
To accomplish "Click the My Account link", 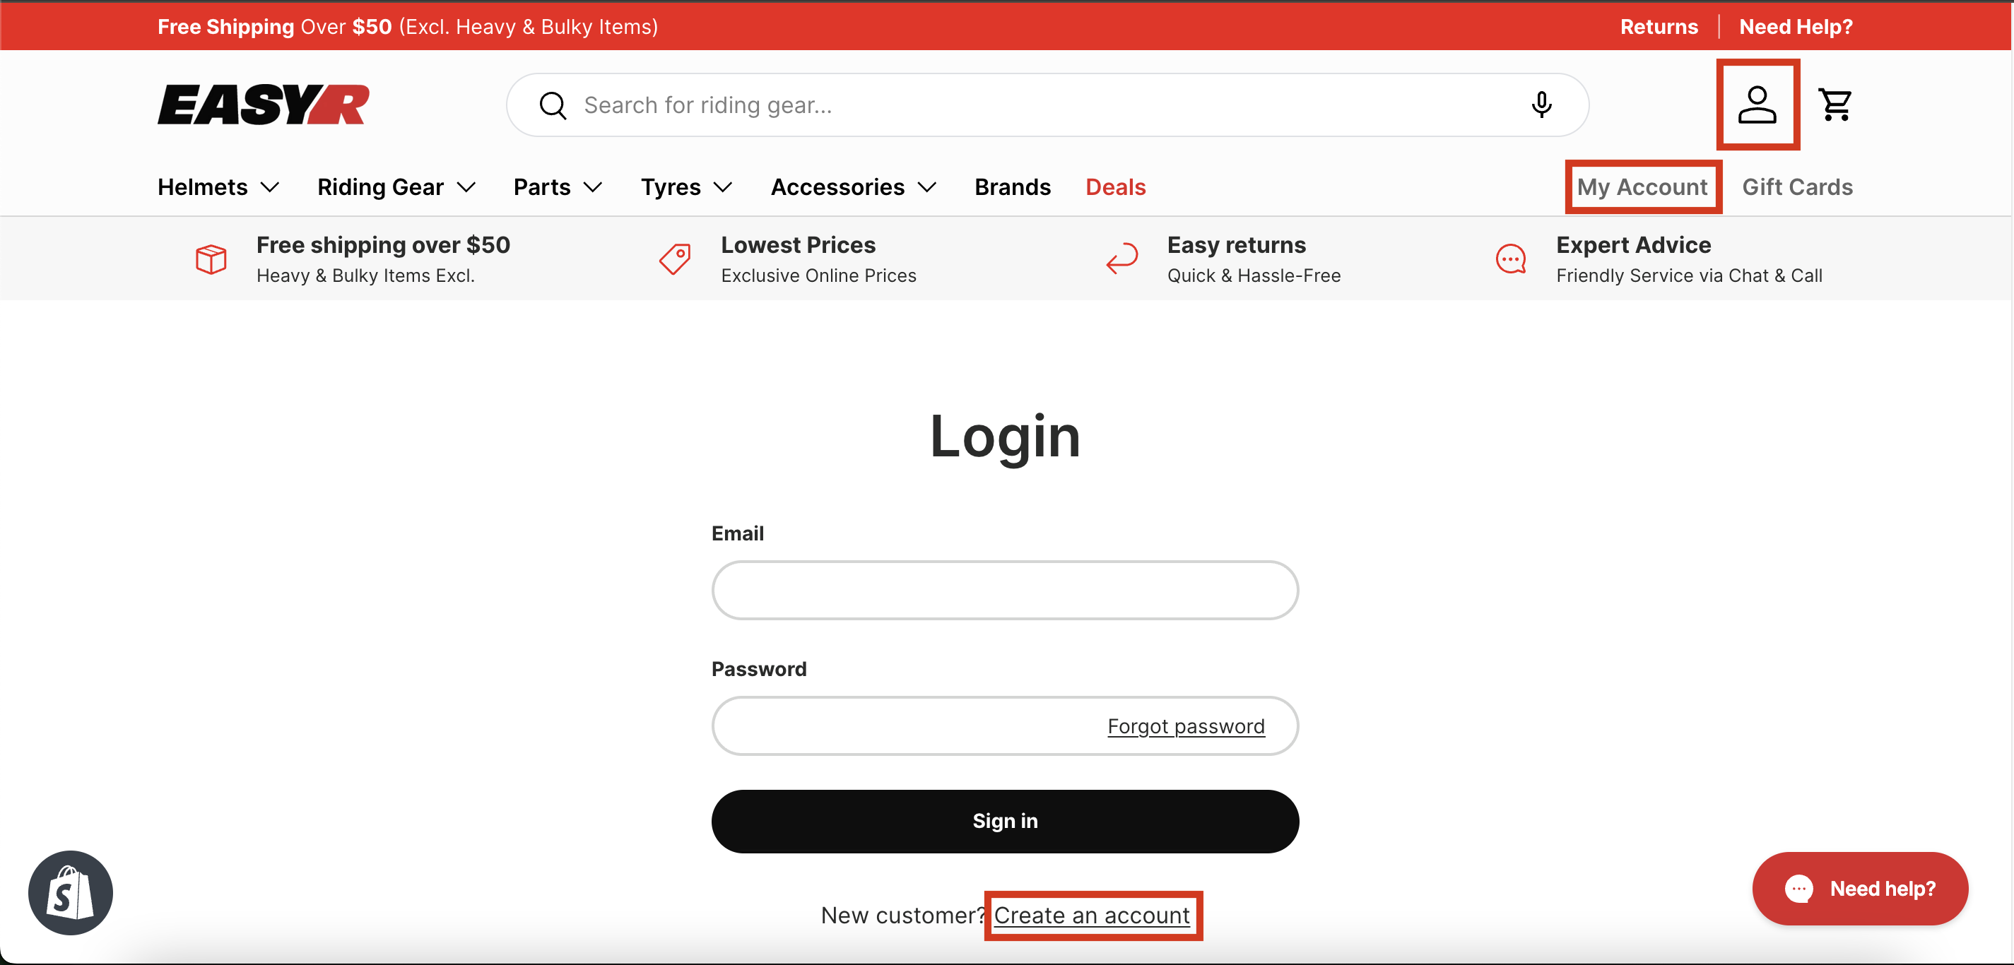I will [1642, 187].
